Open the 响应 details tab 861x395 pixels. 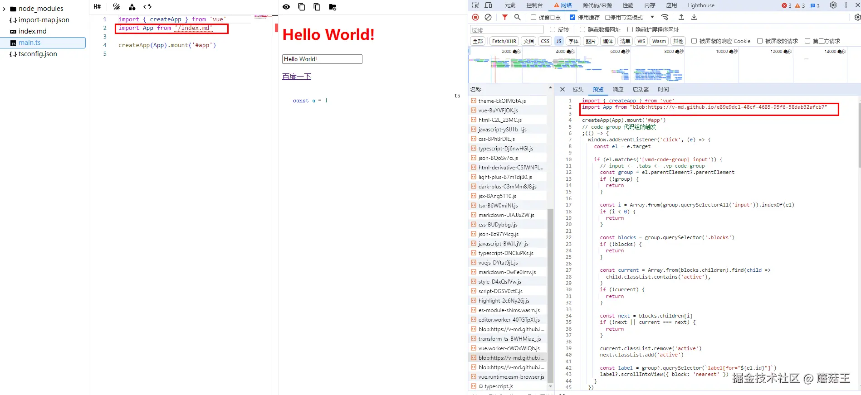618,90
